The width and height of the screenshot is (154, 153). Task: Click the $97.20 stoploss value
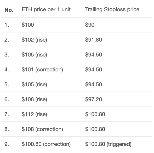coord(94,99)
